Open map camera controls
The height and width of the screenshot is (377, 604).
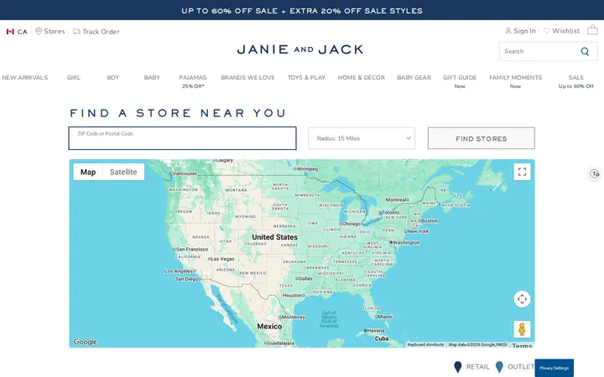(522, 299)
